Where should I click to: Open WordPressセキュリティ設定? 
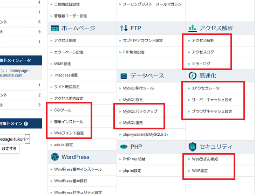click(x=78, y=192)
